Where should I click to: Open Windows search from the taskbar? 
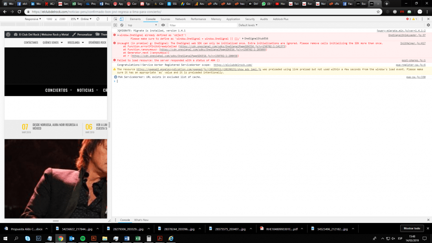tap(16, 238)
